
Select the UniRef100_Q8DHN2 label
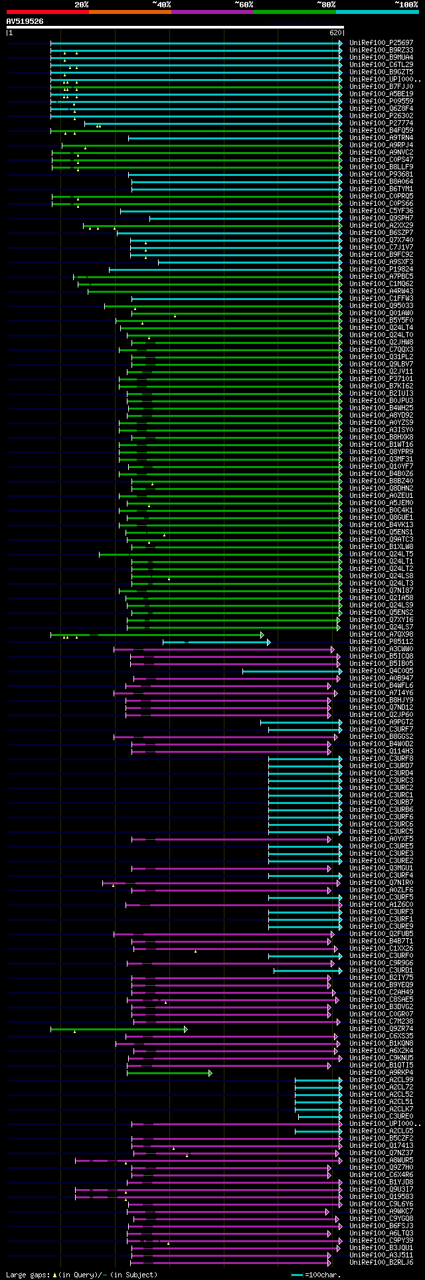381,488
